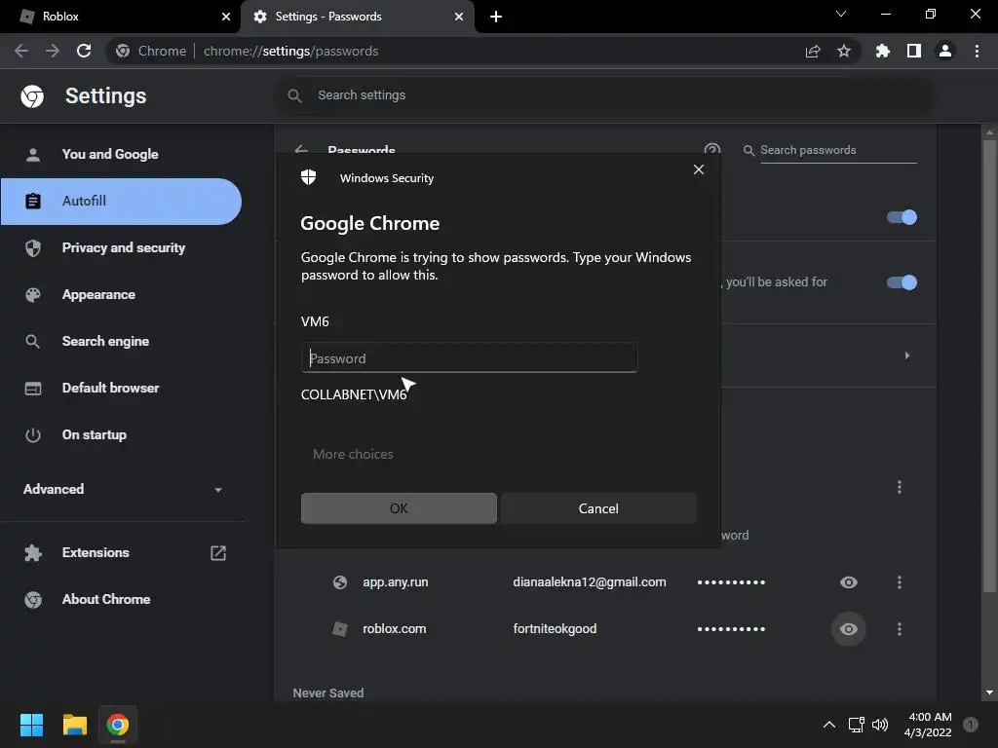Open Privacy and security settings
The width and height of the screenshot is (998, 748).
click(124, 247)
